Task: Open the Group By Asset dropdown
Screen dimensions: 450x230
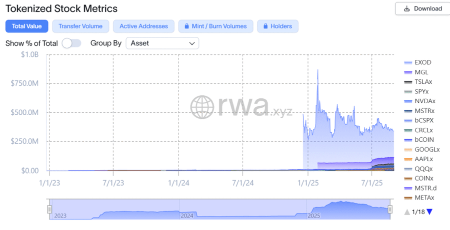Action: 162,43
